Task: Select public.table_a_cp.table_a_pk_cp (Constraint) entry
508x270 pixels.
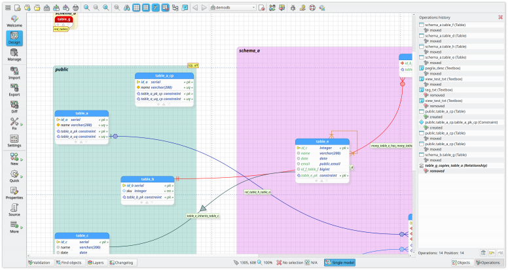Action: (462, 122)
